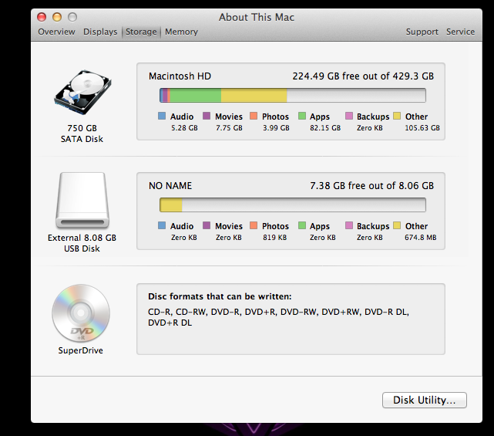Viewport: 494px width, 436px height.
Task: Click the Macintosh HD volume name
Action: tap(180, 76)
